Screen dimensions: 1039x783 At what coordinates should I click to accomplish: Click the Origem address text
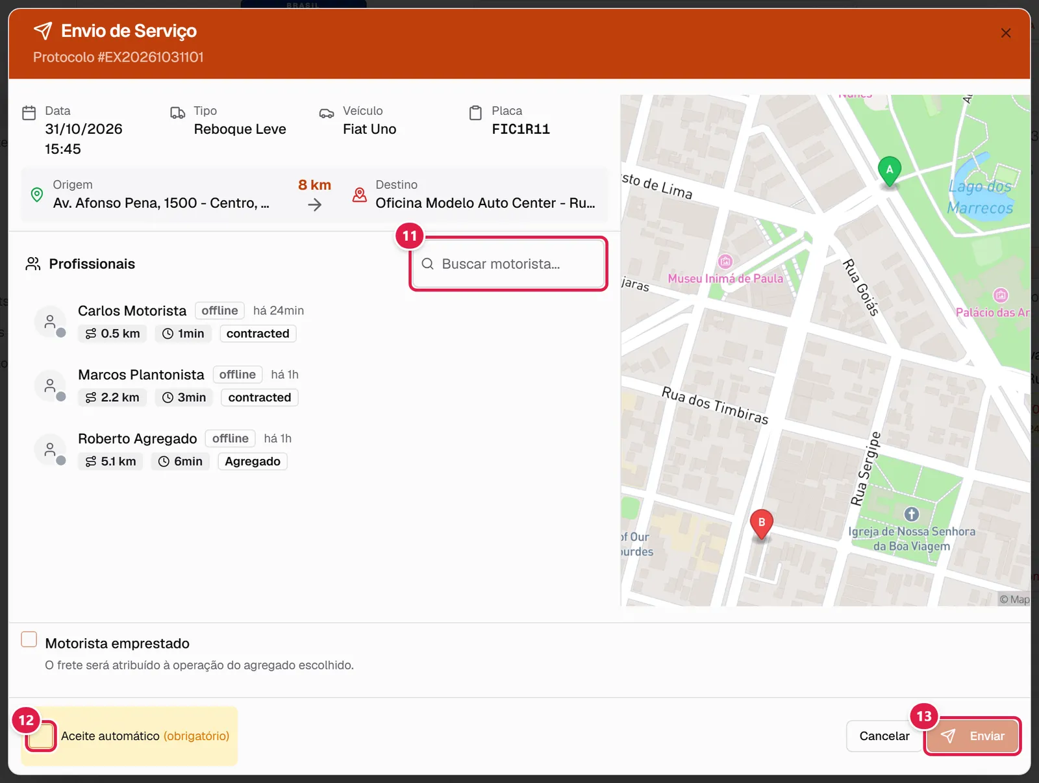coord(161,203)
